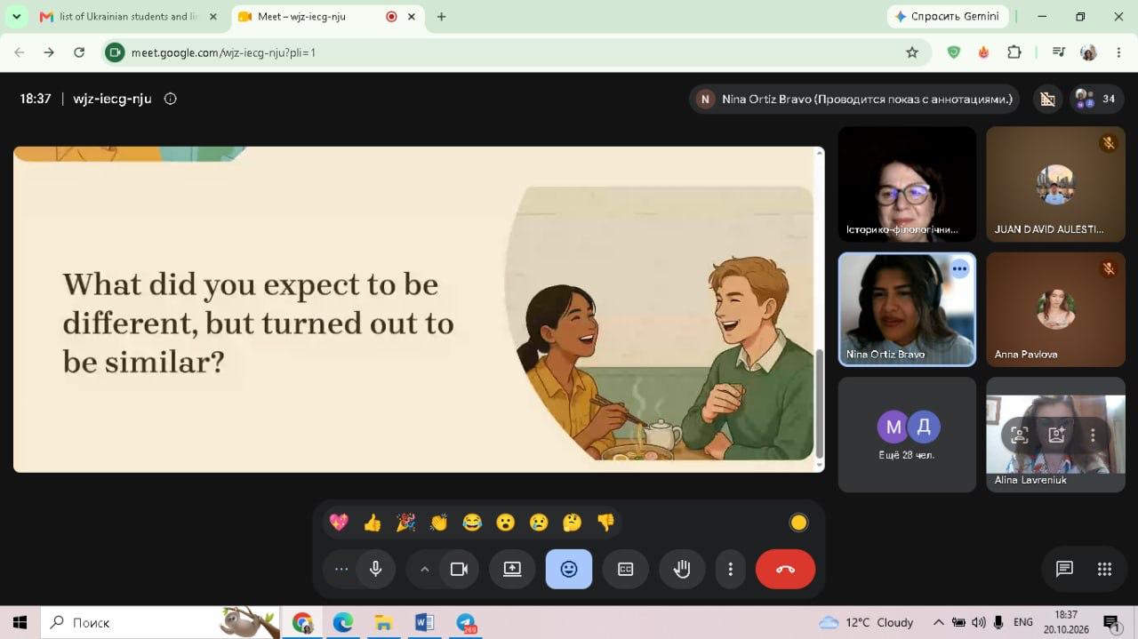
Task: Send the heart reaction
Action: pos(339,523)
